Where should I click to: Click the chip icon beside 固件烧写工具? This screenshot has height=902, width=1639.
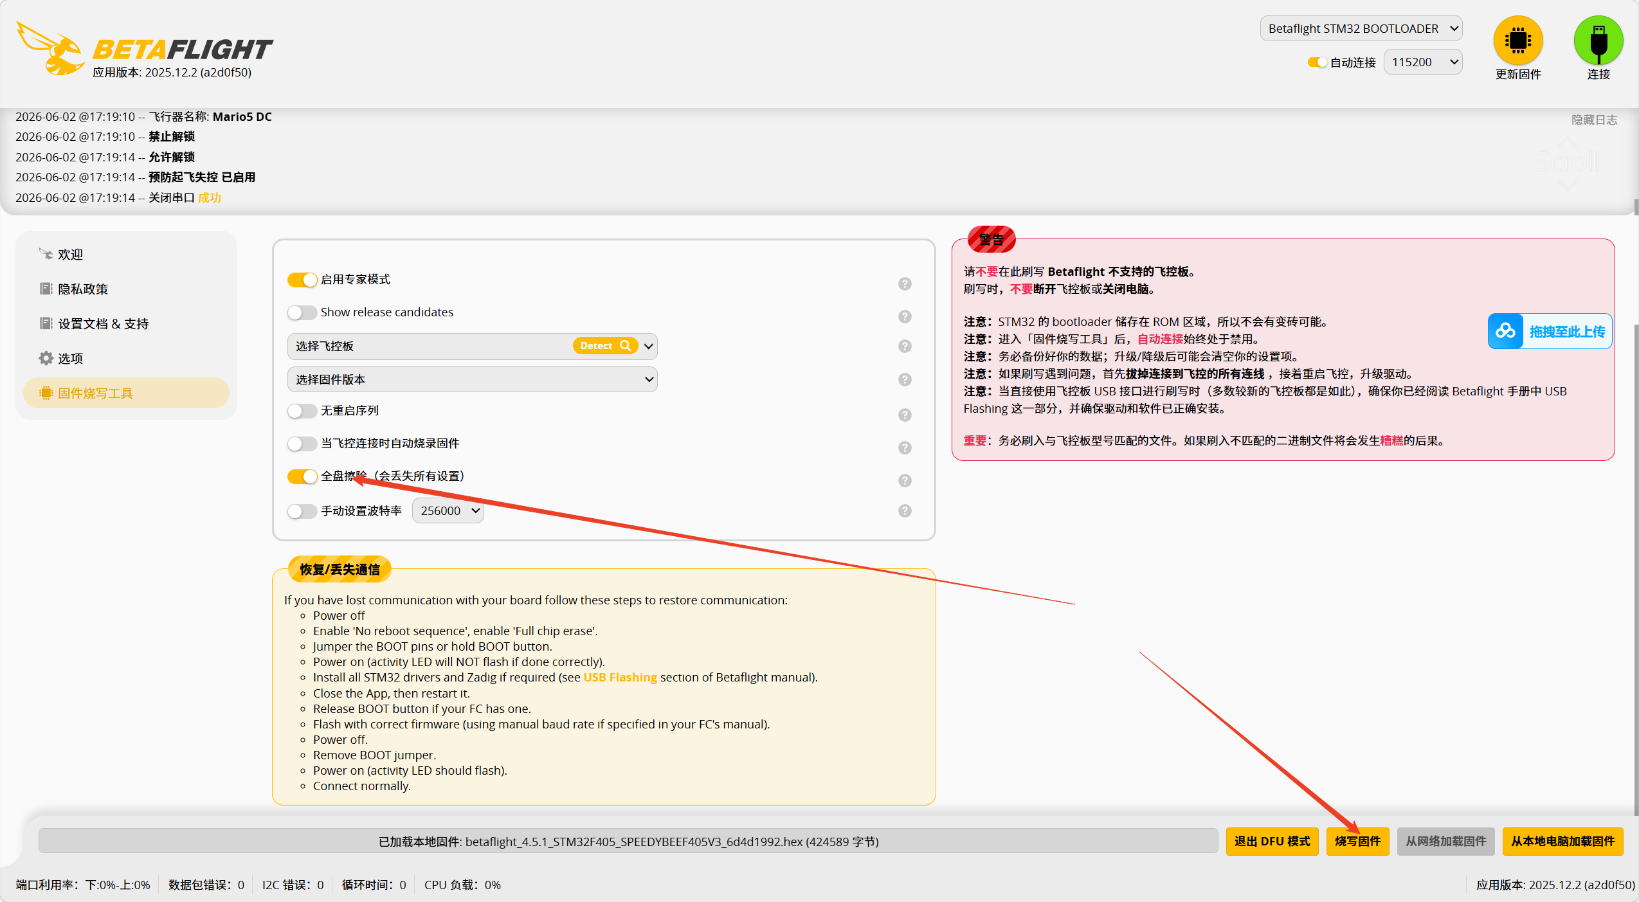pos(46,393)
